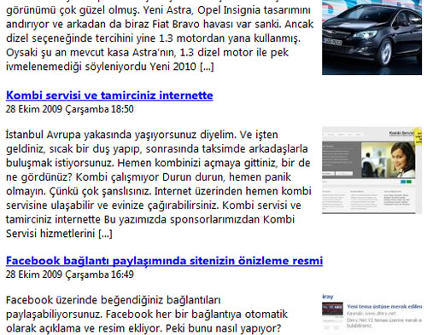The height and width of the screenshot is (335, 427).
Task: Click the Kombi Servisi website screenshot thumbnail
Action: [x=371, y=170]
